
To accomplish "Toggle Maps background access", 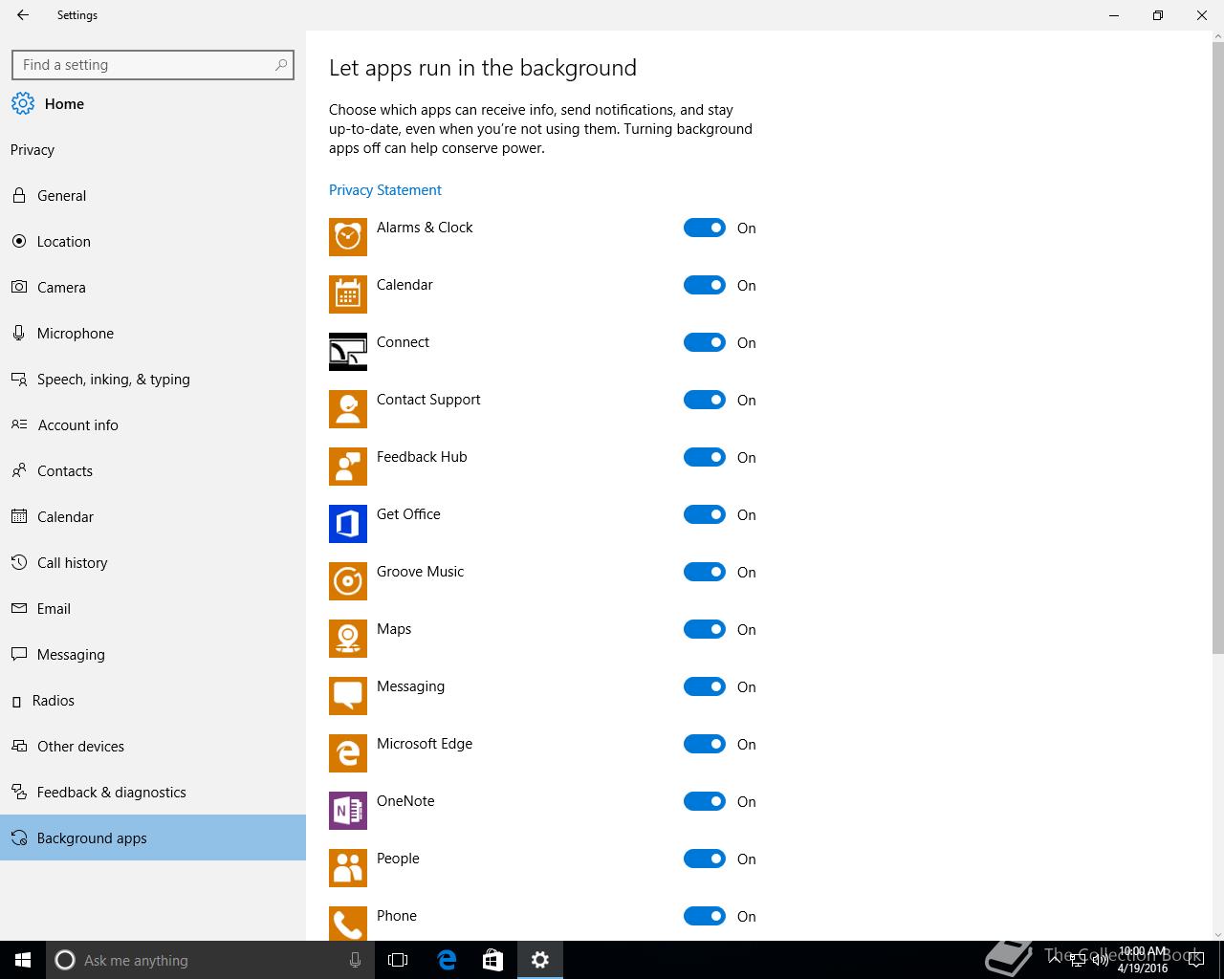I will tap(705, 629).
